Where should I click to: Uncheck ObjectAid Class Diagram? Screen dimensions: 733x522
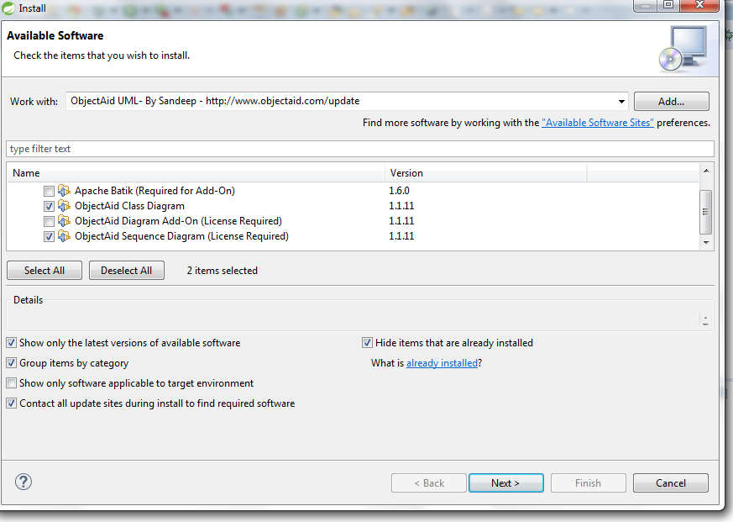coord(49,206)
